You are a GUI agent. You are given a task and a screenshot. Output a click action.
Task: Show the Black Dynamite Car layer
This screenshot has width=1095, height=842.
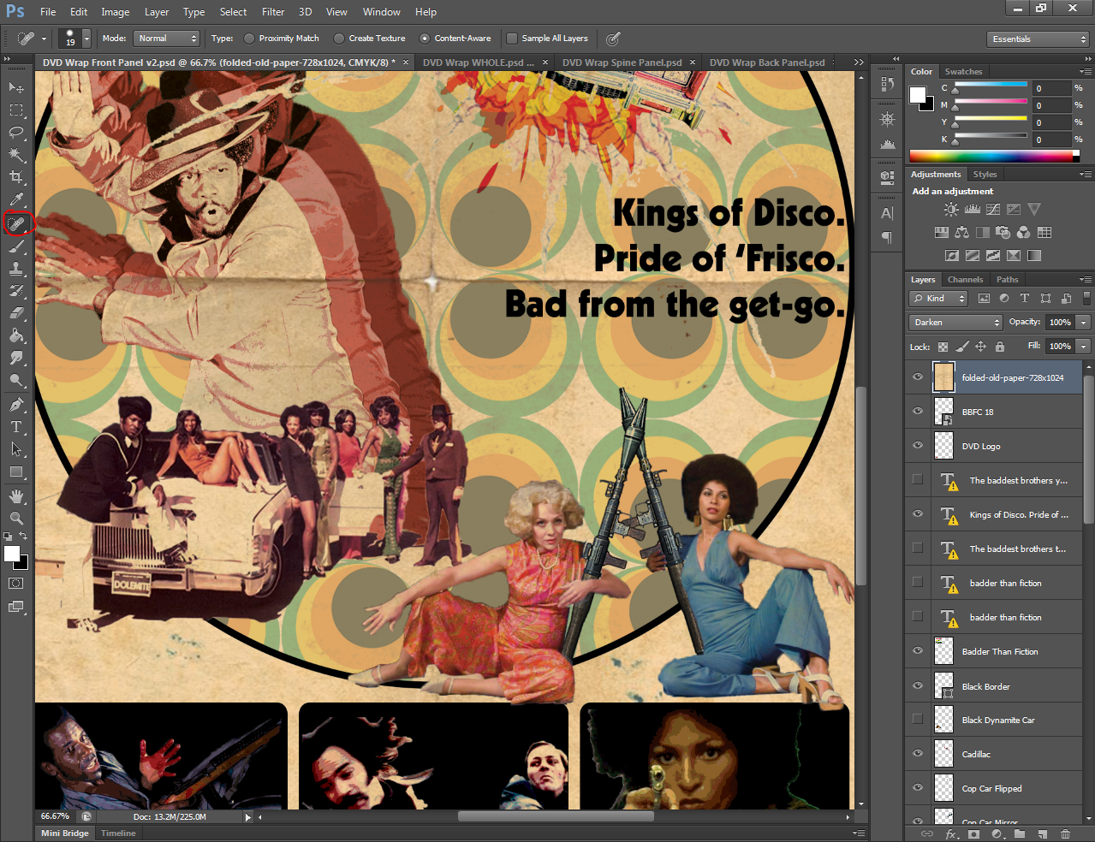coord(918,720)
